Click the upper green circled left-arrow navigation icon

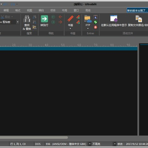click(53, 17)
